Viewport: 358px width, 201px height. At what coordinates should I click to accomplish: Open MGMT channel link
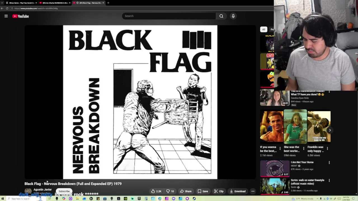click(294, 166)
